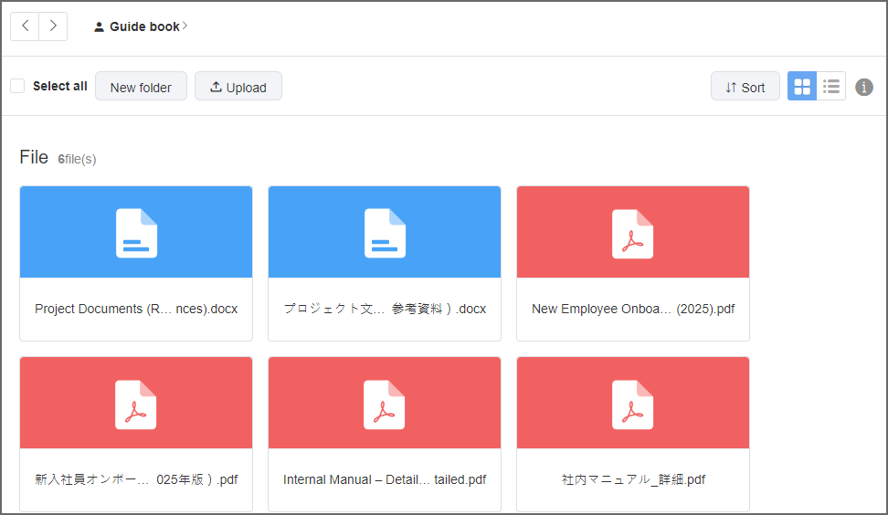The height and width of the screenshot is (515, 888).
Task: Switch to grid view
Action: 802,87
